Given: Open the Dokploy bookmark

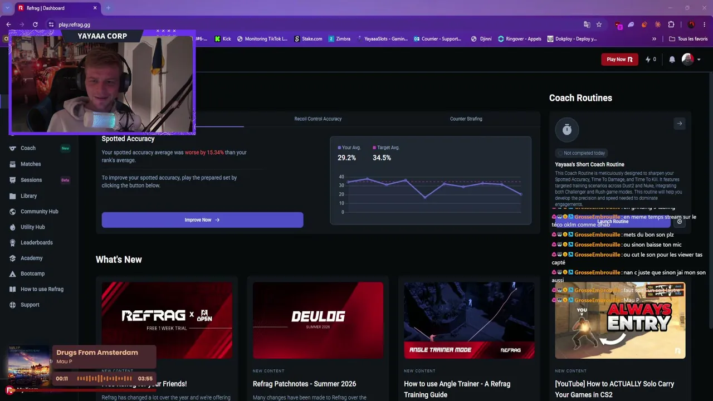Looking at the screenshot, I should [x=572, y=39].
